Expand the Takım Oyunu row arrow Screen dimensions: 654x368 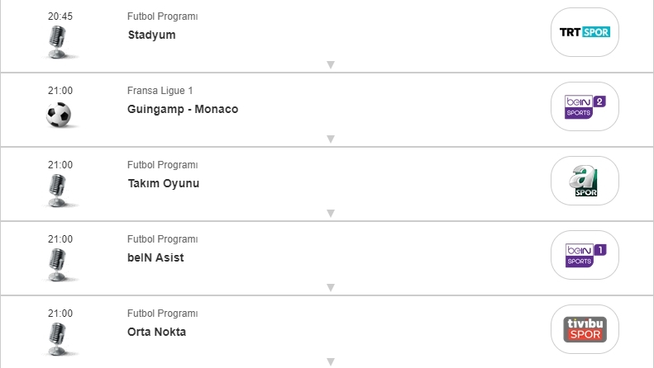click(330, 214)
